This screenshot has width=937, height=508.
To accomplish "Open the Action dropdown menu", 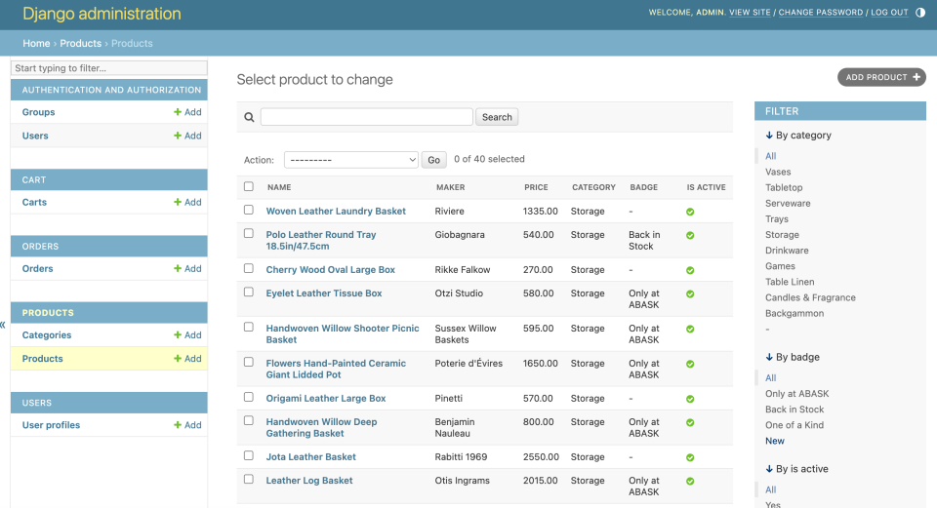I will click(350, 160).
